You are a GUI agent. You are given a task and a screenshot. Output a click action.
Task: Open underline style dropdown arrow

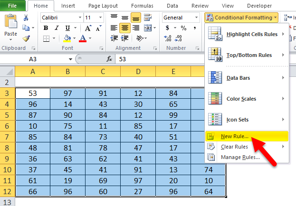point(76,28)
